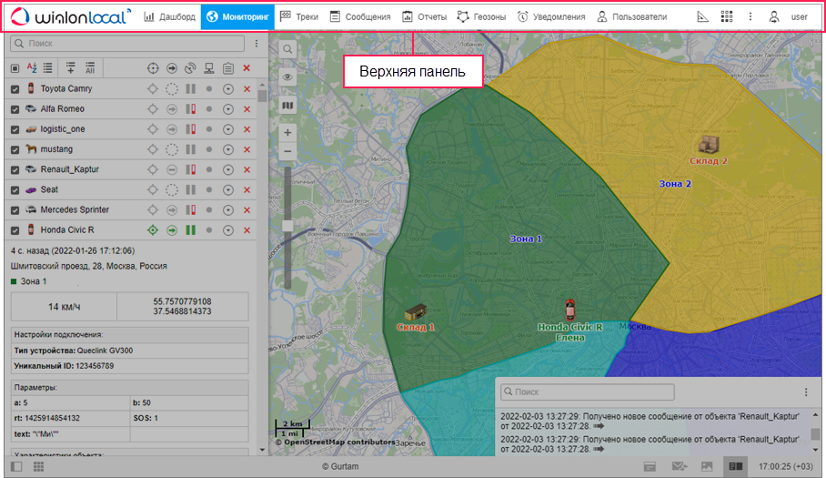Uncheck the Toyota Camry checkbox

point(15,89)
